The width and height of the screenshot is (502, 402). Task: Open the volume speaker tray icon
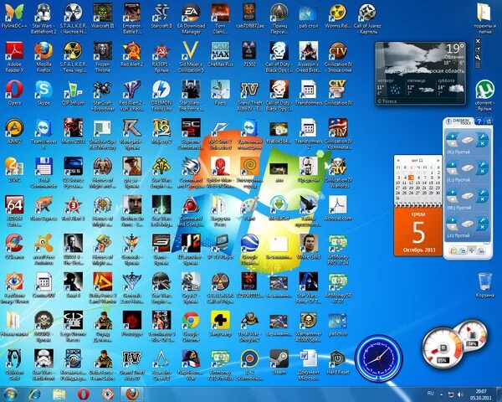(x=460, y=394)
